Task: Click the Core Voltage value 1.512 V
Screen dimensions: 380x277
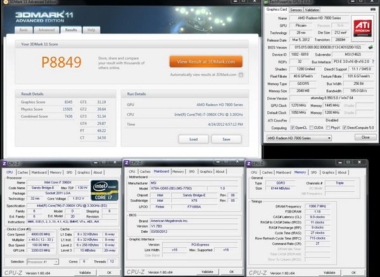Action: (79, 199)
